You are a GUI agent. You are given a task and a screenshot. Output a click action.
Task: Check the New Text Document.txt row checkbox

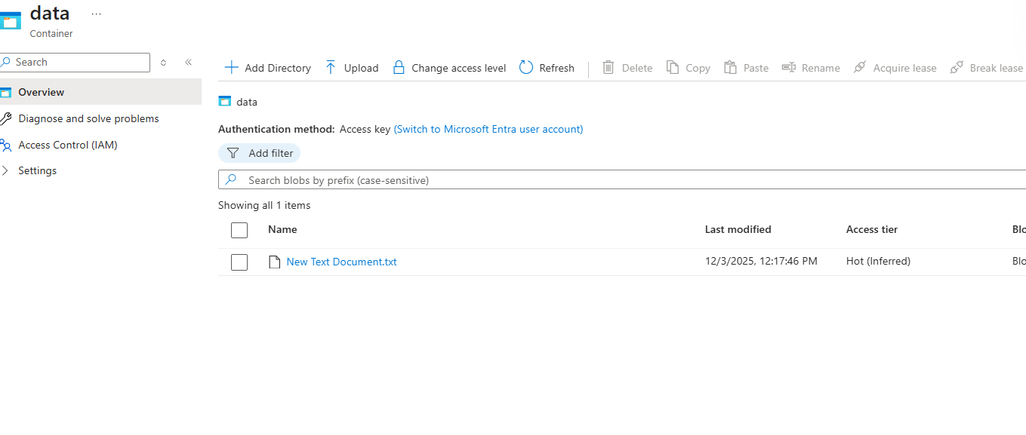(x=239, y=262)
